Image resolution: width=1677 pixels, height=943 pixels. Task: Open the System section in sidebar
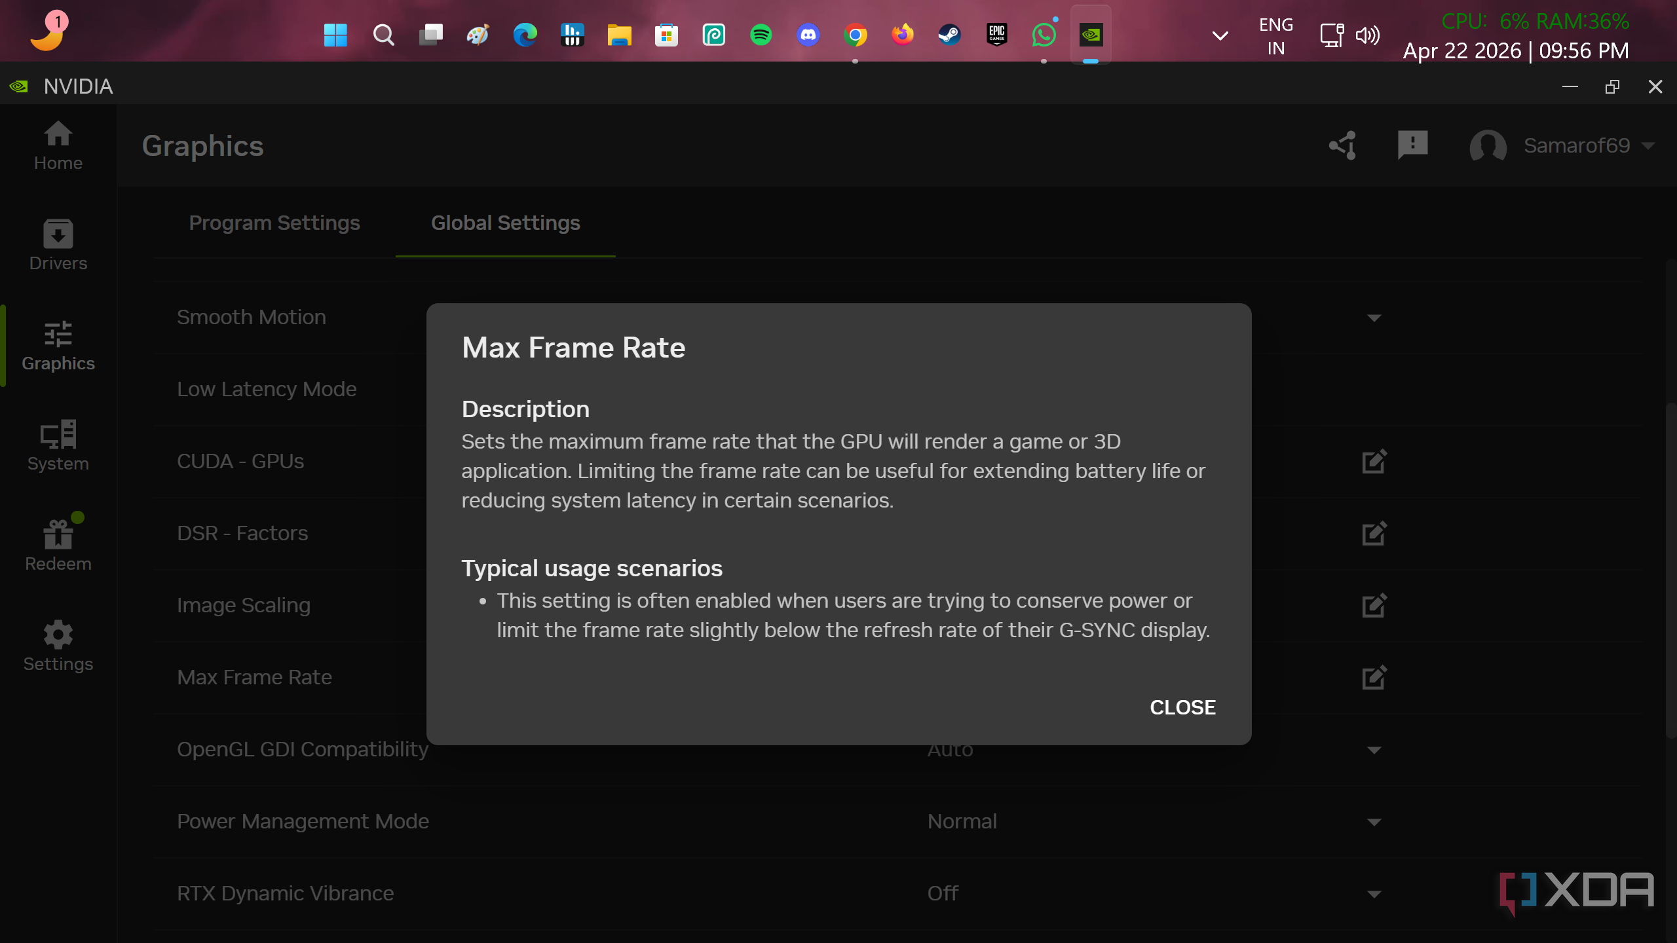coord(58,446)
